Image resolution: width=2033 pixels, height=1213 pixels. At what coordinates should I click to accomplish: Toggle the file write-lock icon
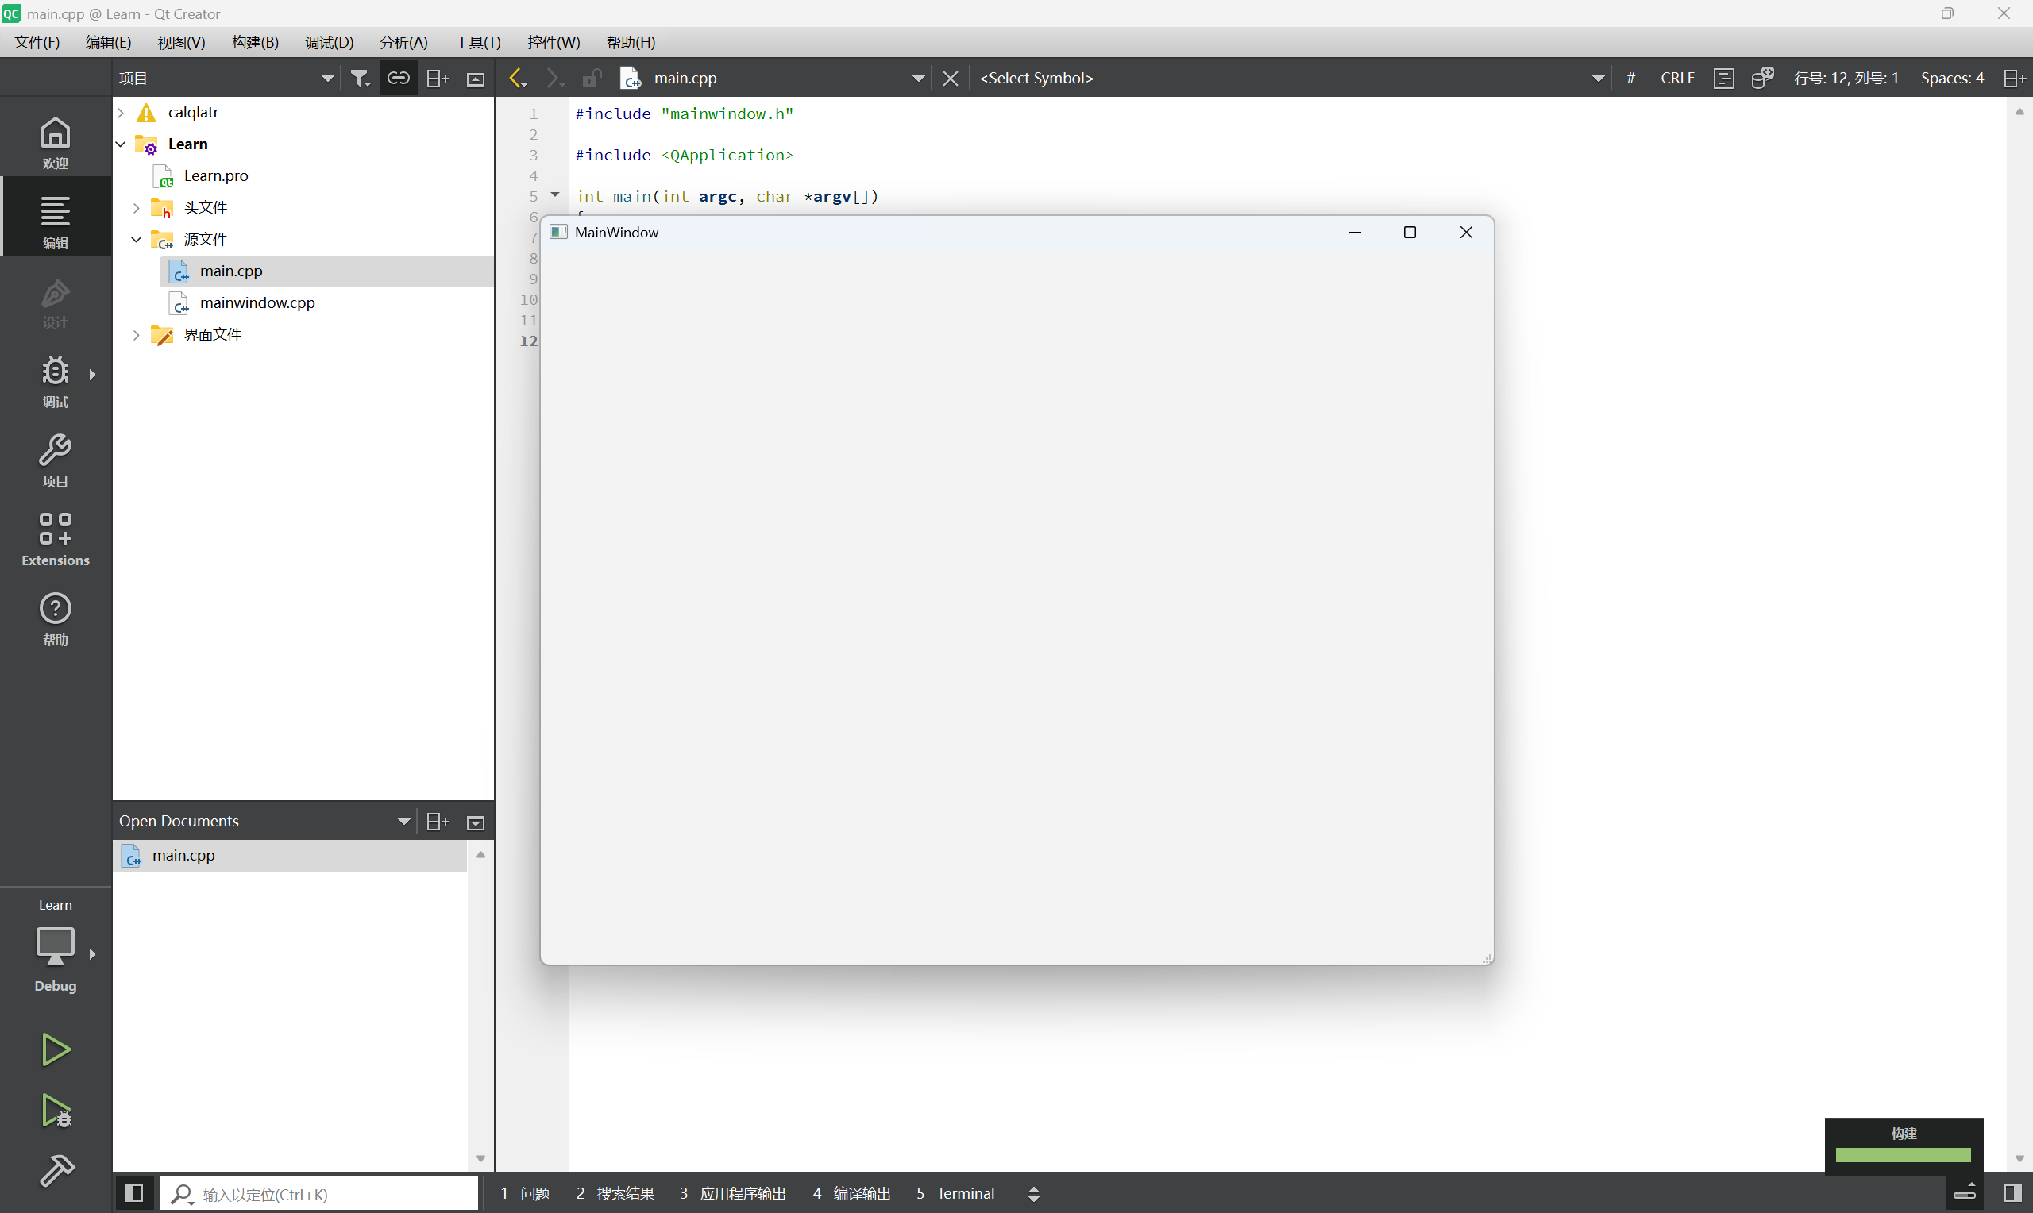(x=592, y=79)
